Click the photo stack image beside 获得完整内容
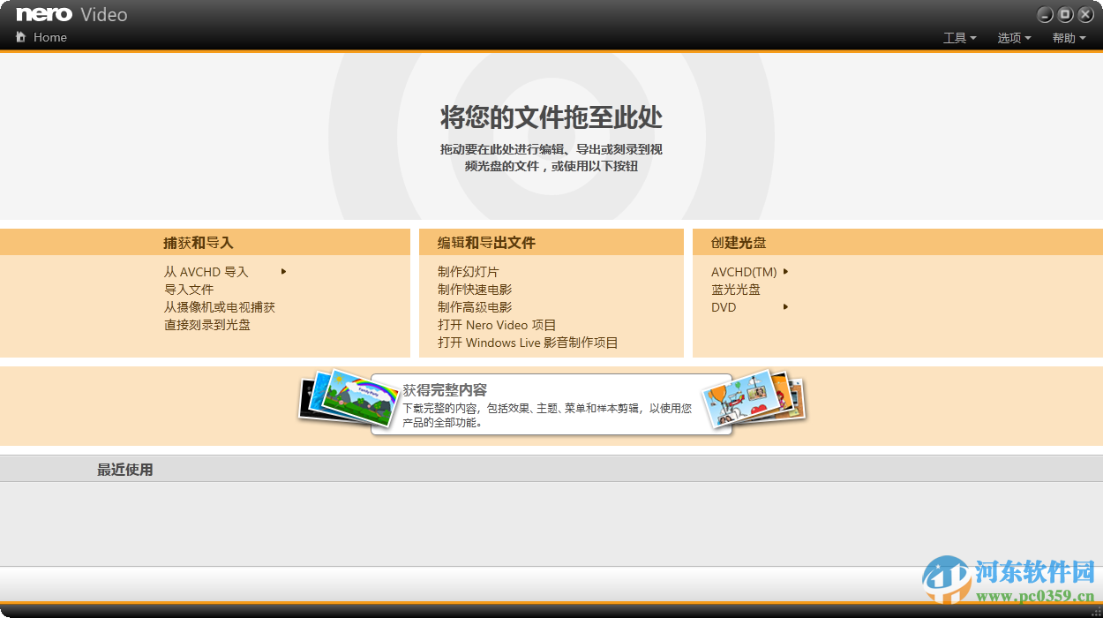The height and width of the screenshot is (618, 1103). [x=344, y=402]
